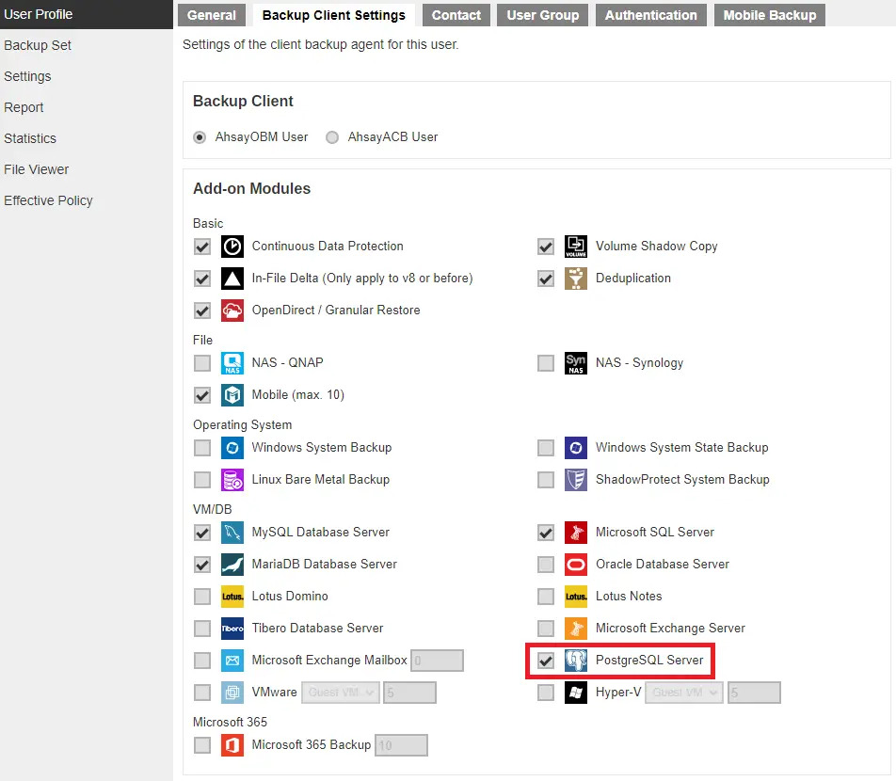
Task: Open the Authentication tab
Action: coord(651,15)
